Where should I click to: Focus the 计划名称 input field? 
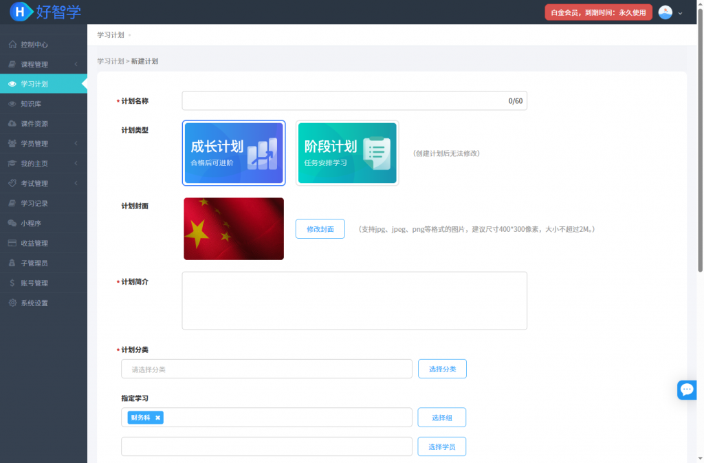tap(354, 100)
